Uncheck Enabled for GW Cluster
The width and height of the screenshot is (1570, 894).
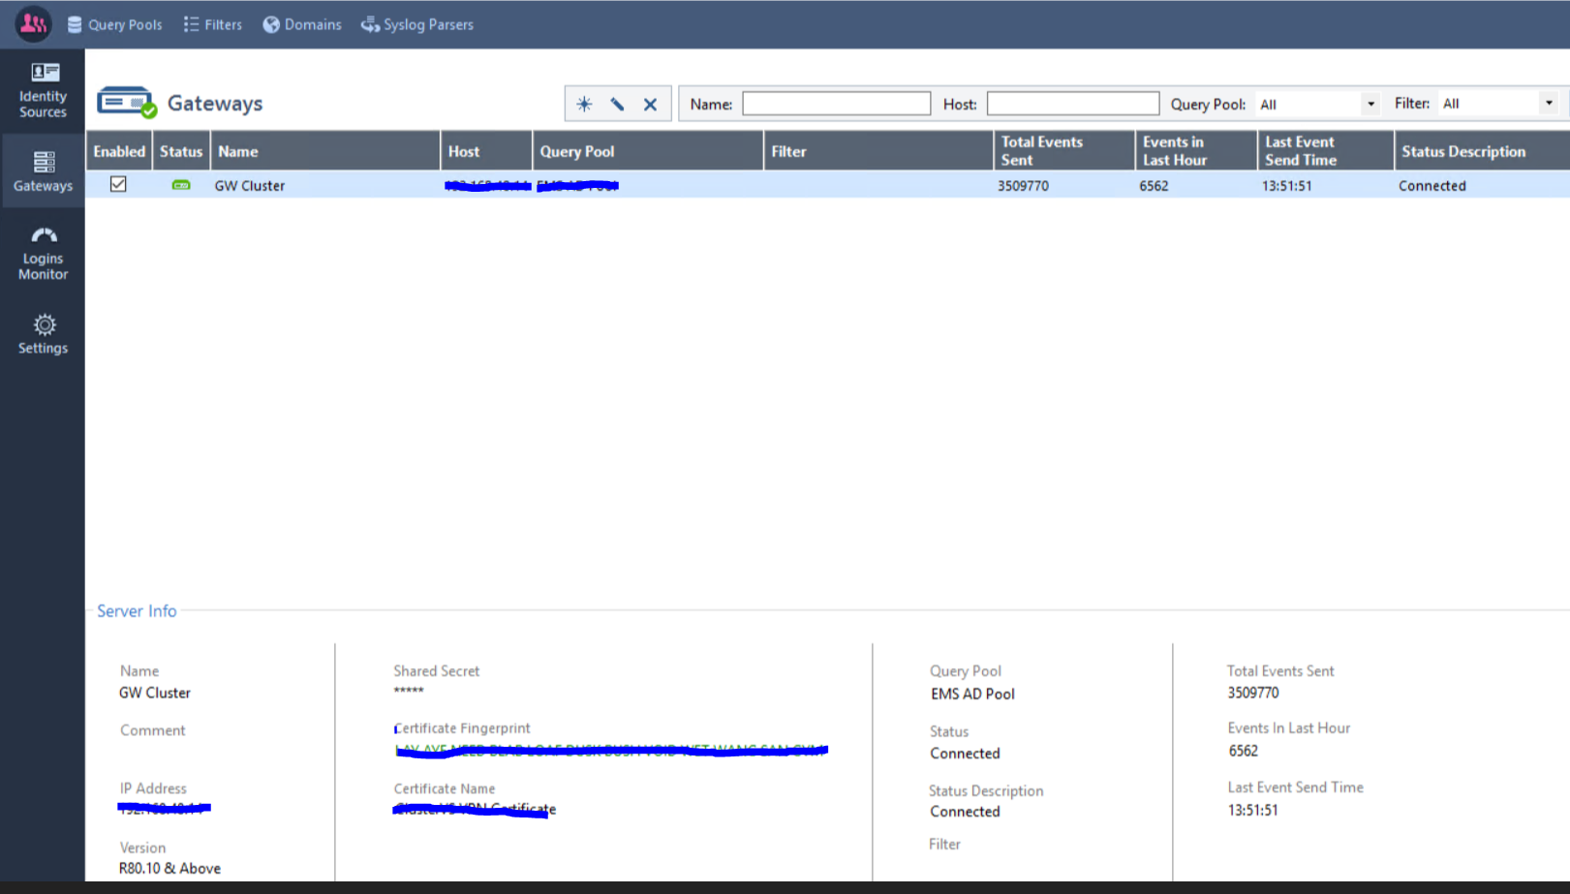pyautogui.click(x=118, y=184)
